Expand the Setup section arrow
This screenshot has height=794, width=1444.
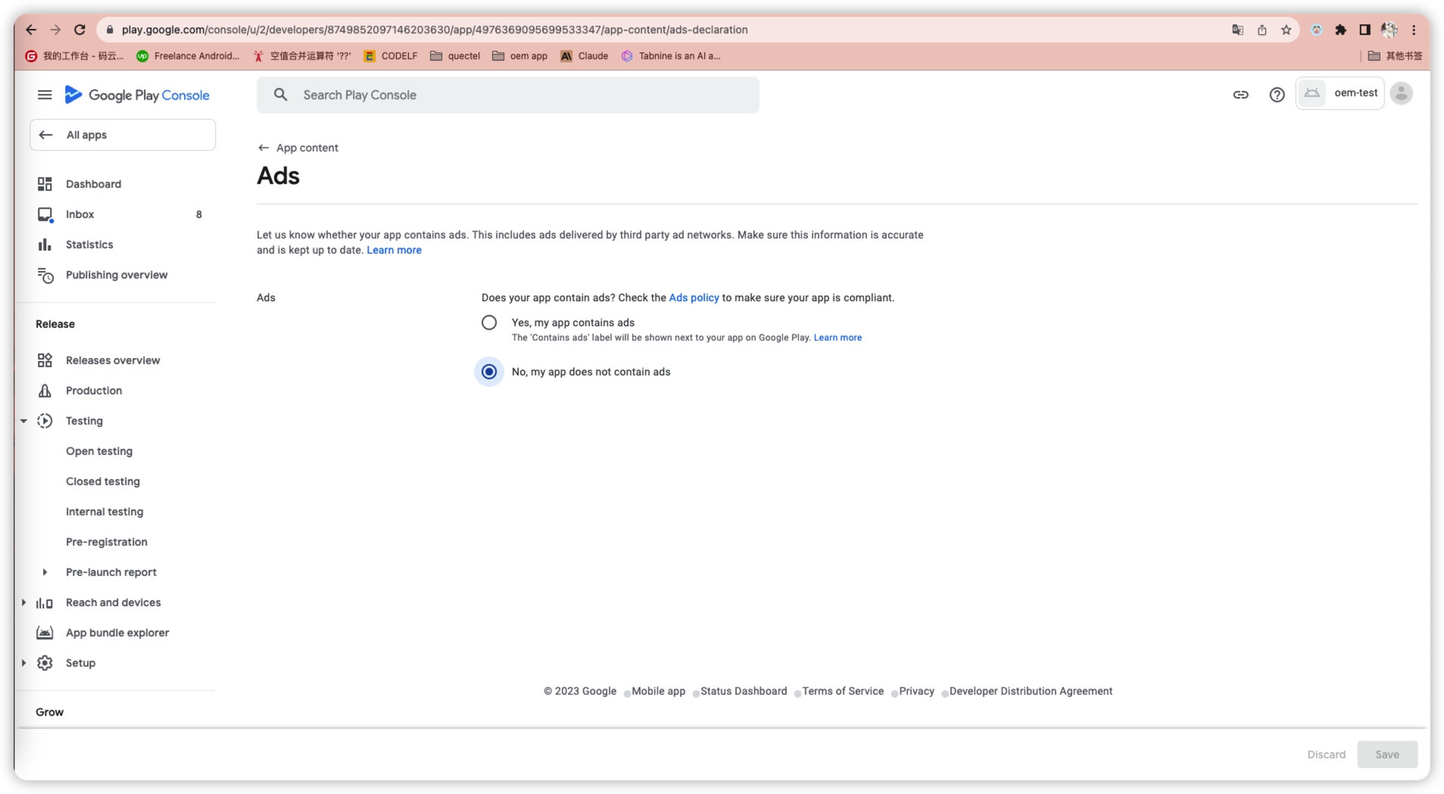tap(23, 663)
